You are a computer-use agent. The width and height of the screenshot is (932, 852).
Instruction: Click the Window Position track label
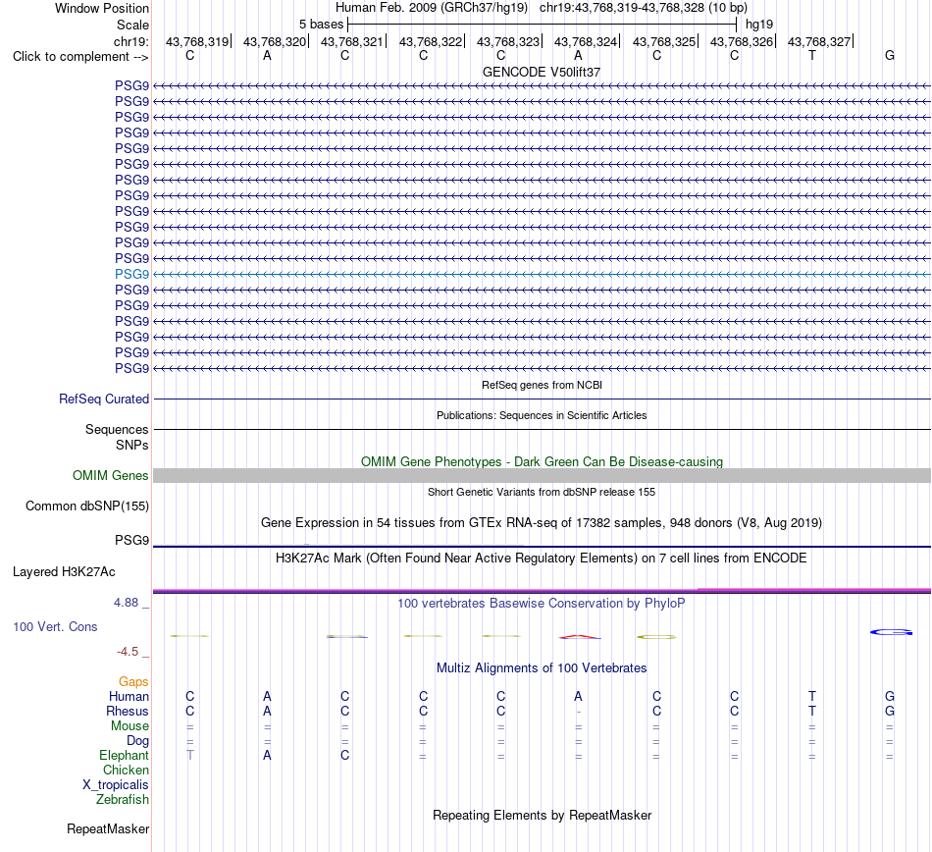(102, 8)
